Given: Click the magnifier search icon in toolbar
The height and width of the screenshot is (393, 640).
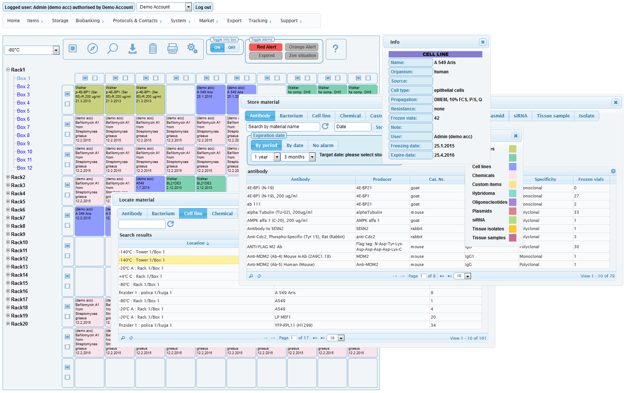Looking at the screenshot, I should tap(113, 49).
